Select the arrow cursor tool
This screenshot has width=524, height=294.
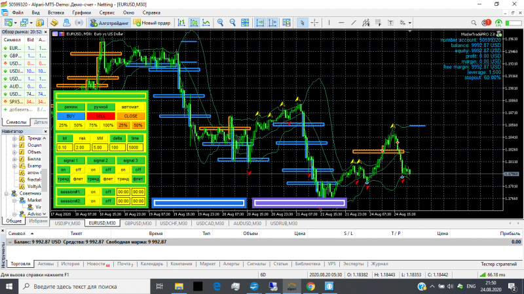click(x=302, y=23)
